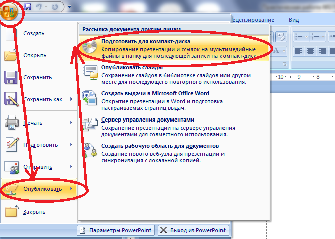Click the Выход из PowerPoint button
This screenshot has height=239, width=335.
[193, 230]
